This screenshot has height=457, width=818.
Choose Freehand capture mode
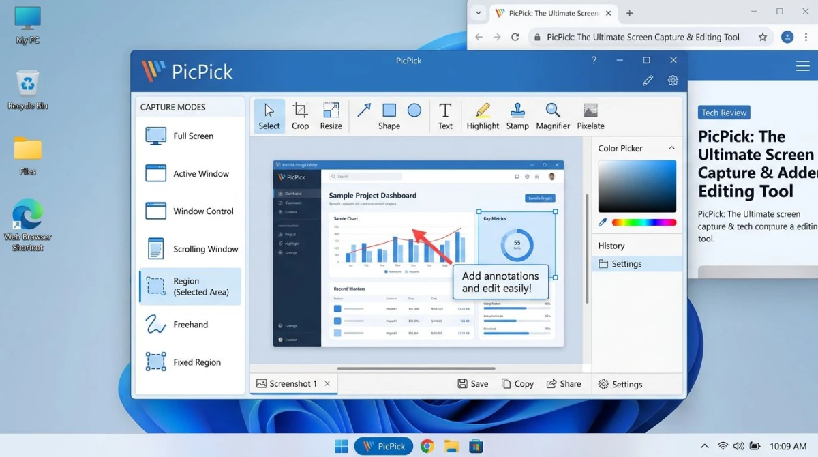pos(191,325)
